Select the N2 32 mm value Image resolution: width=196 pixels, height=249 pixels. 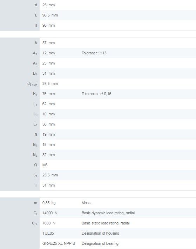48,155
